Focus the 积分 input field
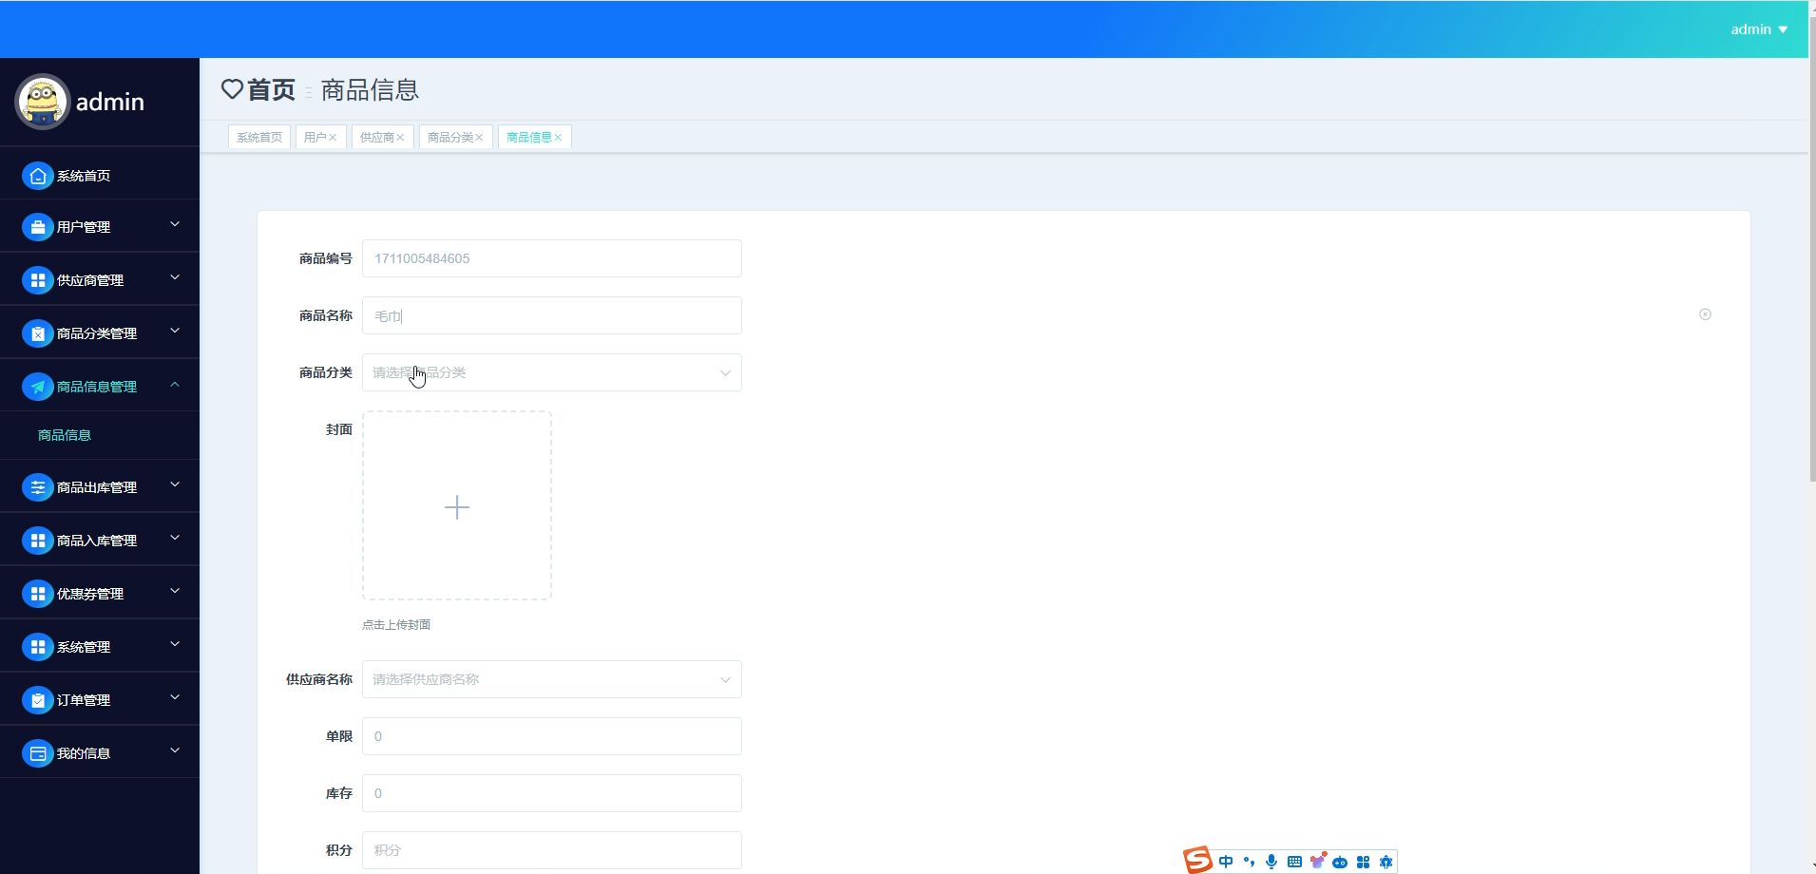The width and height of the screenshot is (1816, 874). 551,850
